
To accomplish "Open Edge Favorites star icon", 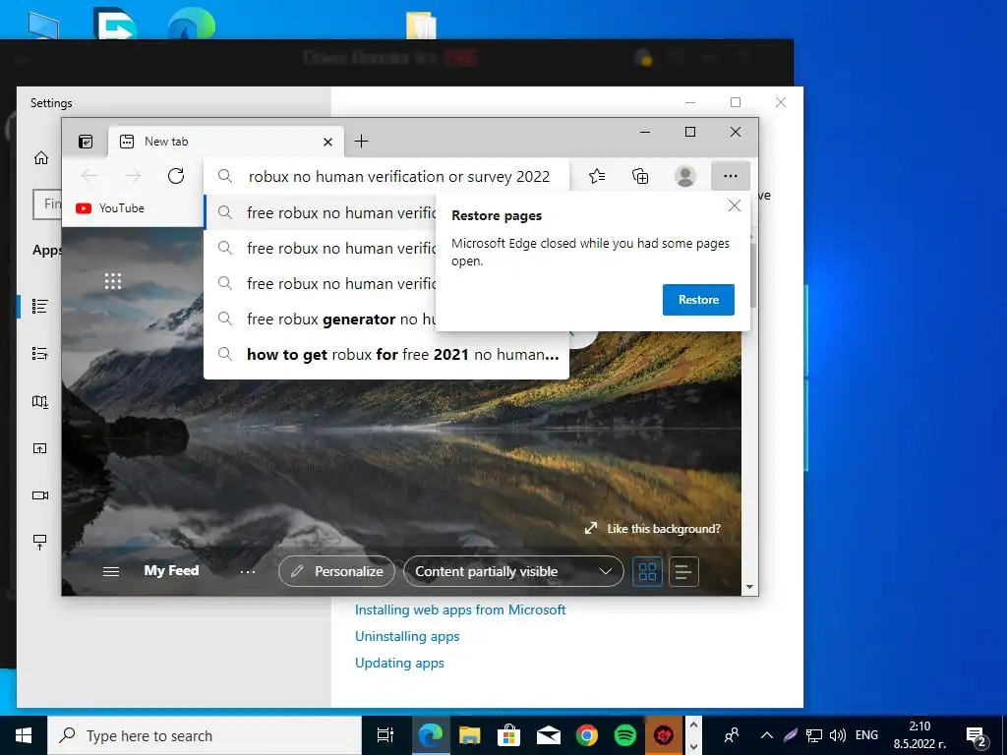I will pyautogui.click(x=597, y=176).
